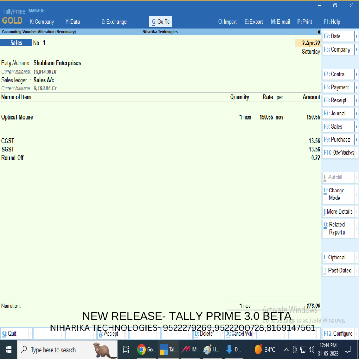Click the volume icon in system tray
Screen dimensions: 359x359
click(x=311, y=350)
